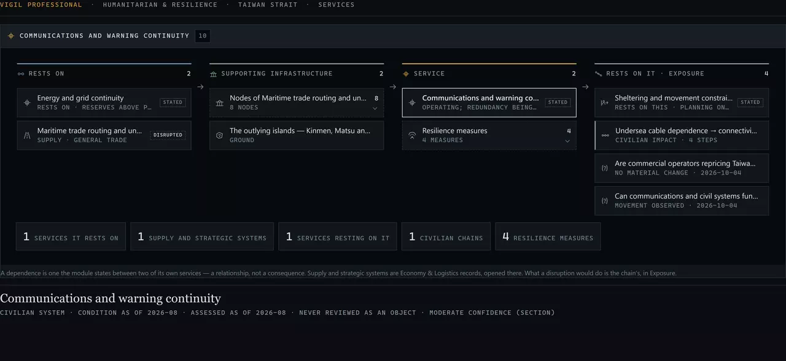This screenshot has height=361, width=786.
Task: Click the icon on Sheltering and movement constraints card
Action: click(605, 102)
